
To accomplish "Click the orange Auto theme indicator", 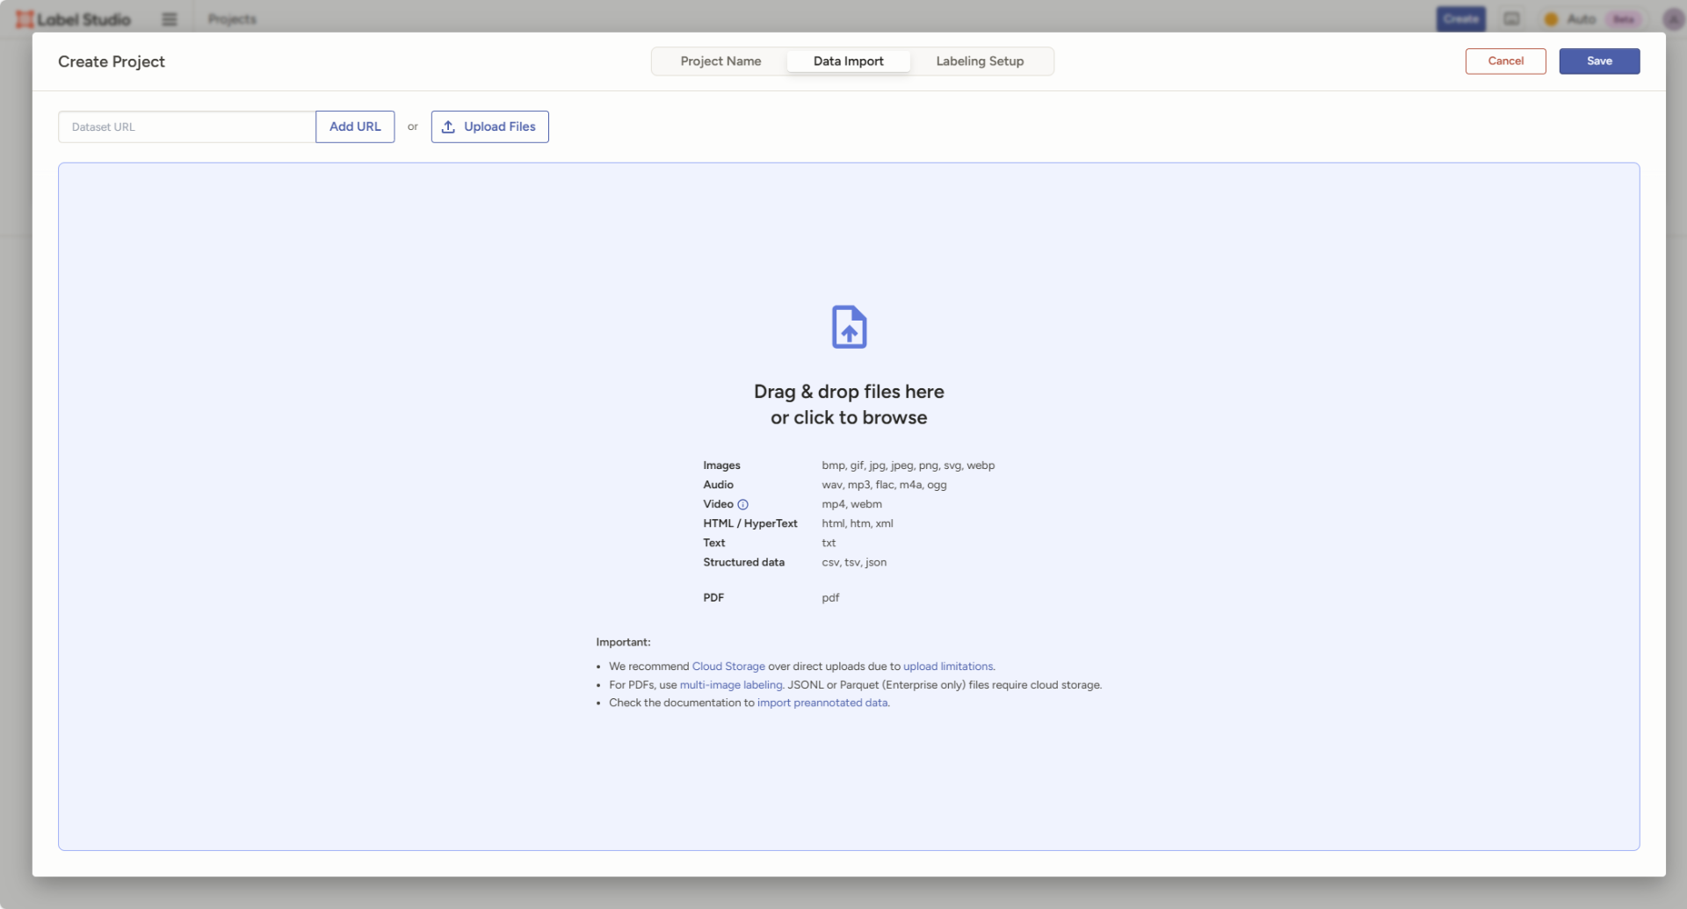I will (1552, 19).
